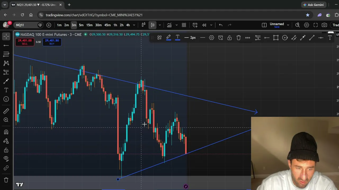Expand the chart type dropdown arrow
This screenshot has height=190, width=339.
(159, 25)
